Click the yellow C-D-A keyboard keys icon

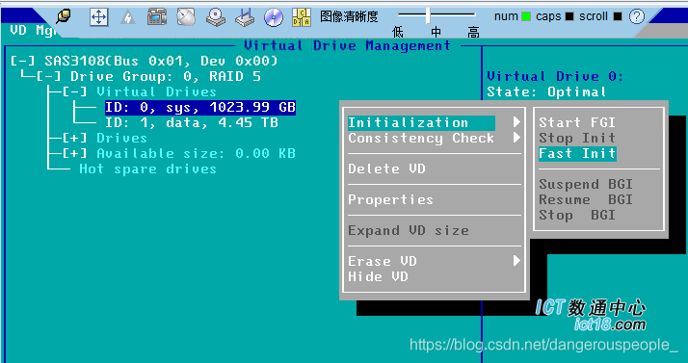[x=302, y=17]
